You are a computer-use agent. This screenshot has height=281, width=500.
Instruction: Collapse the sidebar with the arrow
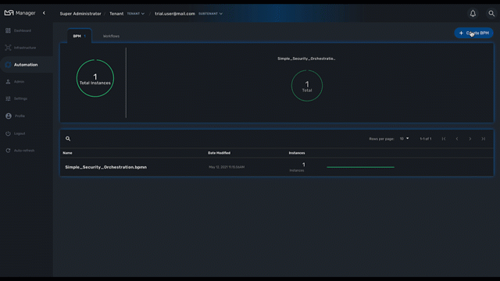44,13
